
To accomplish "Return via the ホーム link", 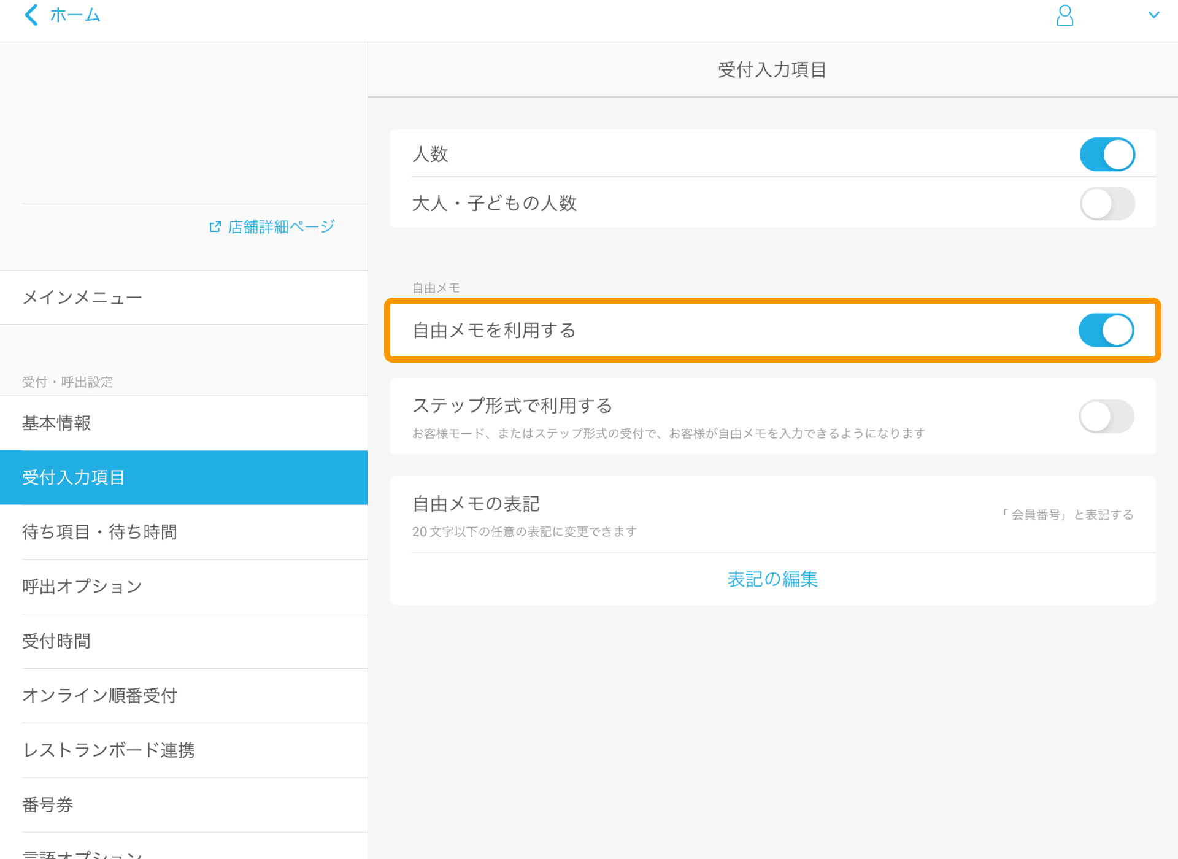I will pos(75,15).
